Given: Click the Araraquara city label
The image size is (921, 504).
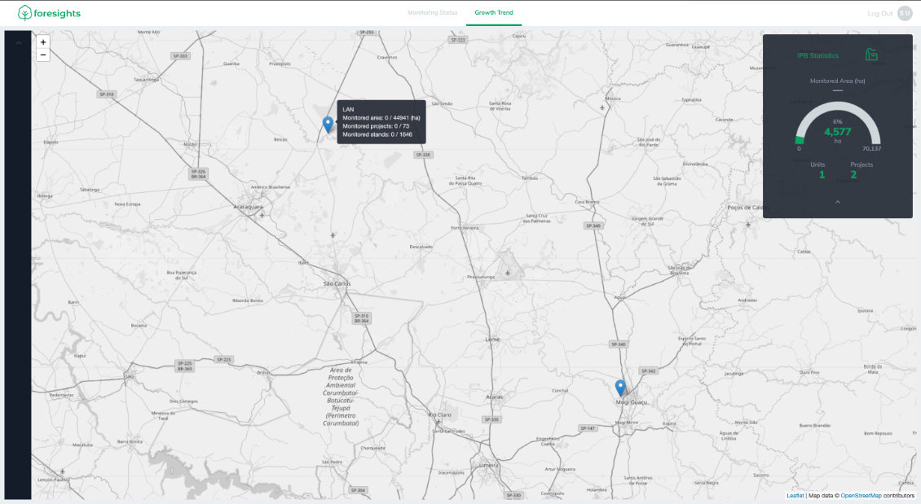Looking at the screenshot, I should [249, 207].
